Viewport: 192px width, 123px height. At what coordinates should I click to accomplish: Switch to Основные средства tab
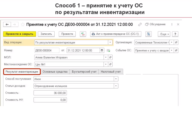(55, 72)
